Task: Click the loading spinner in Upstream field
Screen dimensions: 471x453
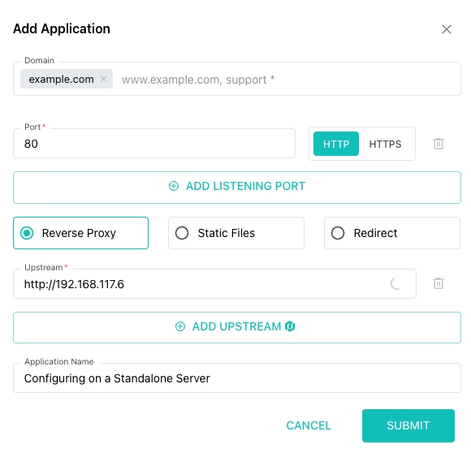Action: click(395, 283)
